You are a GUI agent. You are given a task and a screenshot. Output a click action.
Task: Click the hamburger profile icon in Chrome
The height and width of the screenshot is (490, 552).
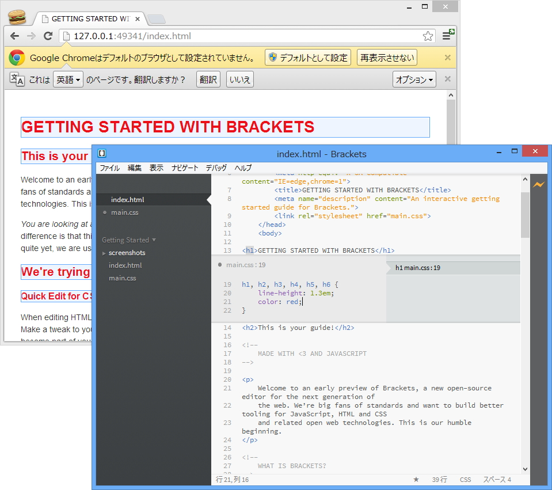pyautogui.click(x=17, y=17)
